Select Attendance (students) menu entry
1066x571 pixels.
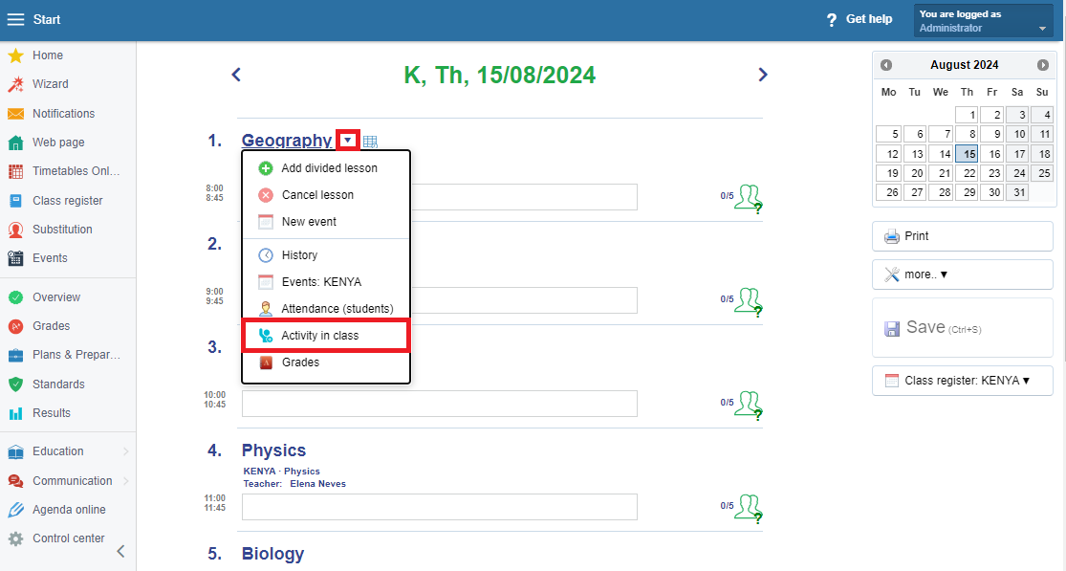(337, 309)
